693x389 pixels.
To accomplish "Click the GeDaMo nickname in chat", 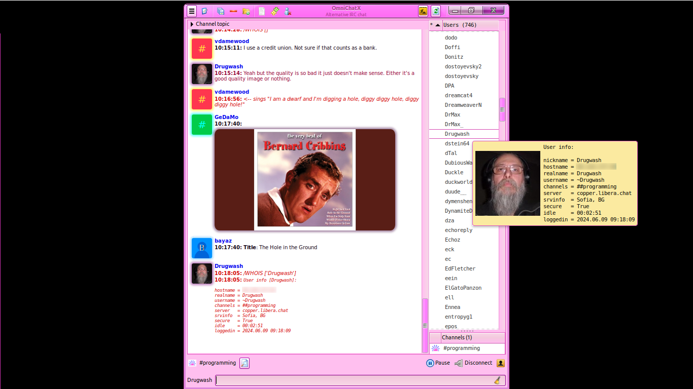I will 226,118.
